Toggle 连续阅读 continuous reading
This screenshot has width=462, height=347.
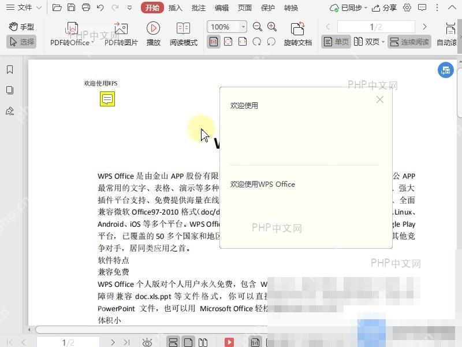[409, 42]
